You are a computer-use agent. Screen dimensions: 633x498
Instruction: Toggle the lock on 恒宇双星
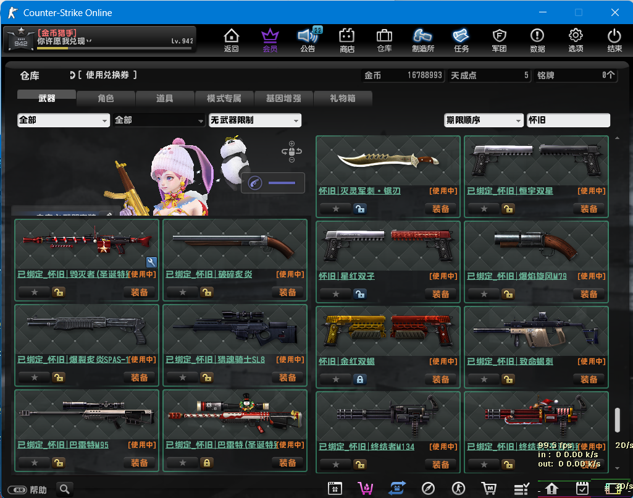(508, 209)
